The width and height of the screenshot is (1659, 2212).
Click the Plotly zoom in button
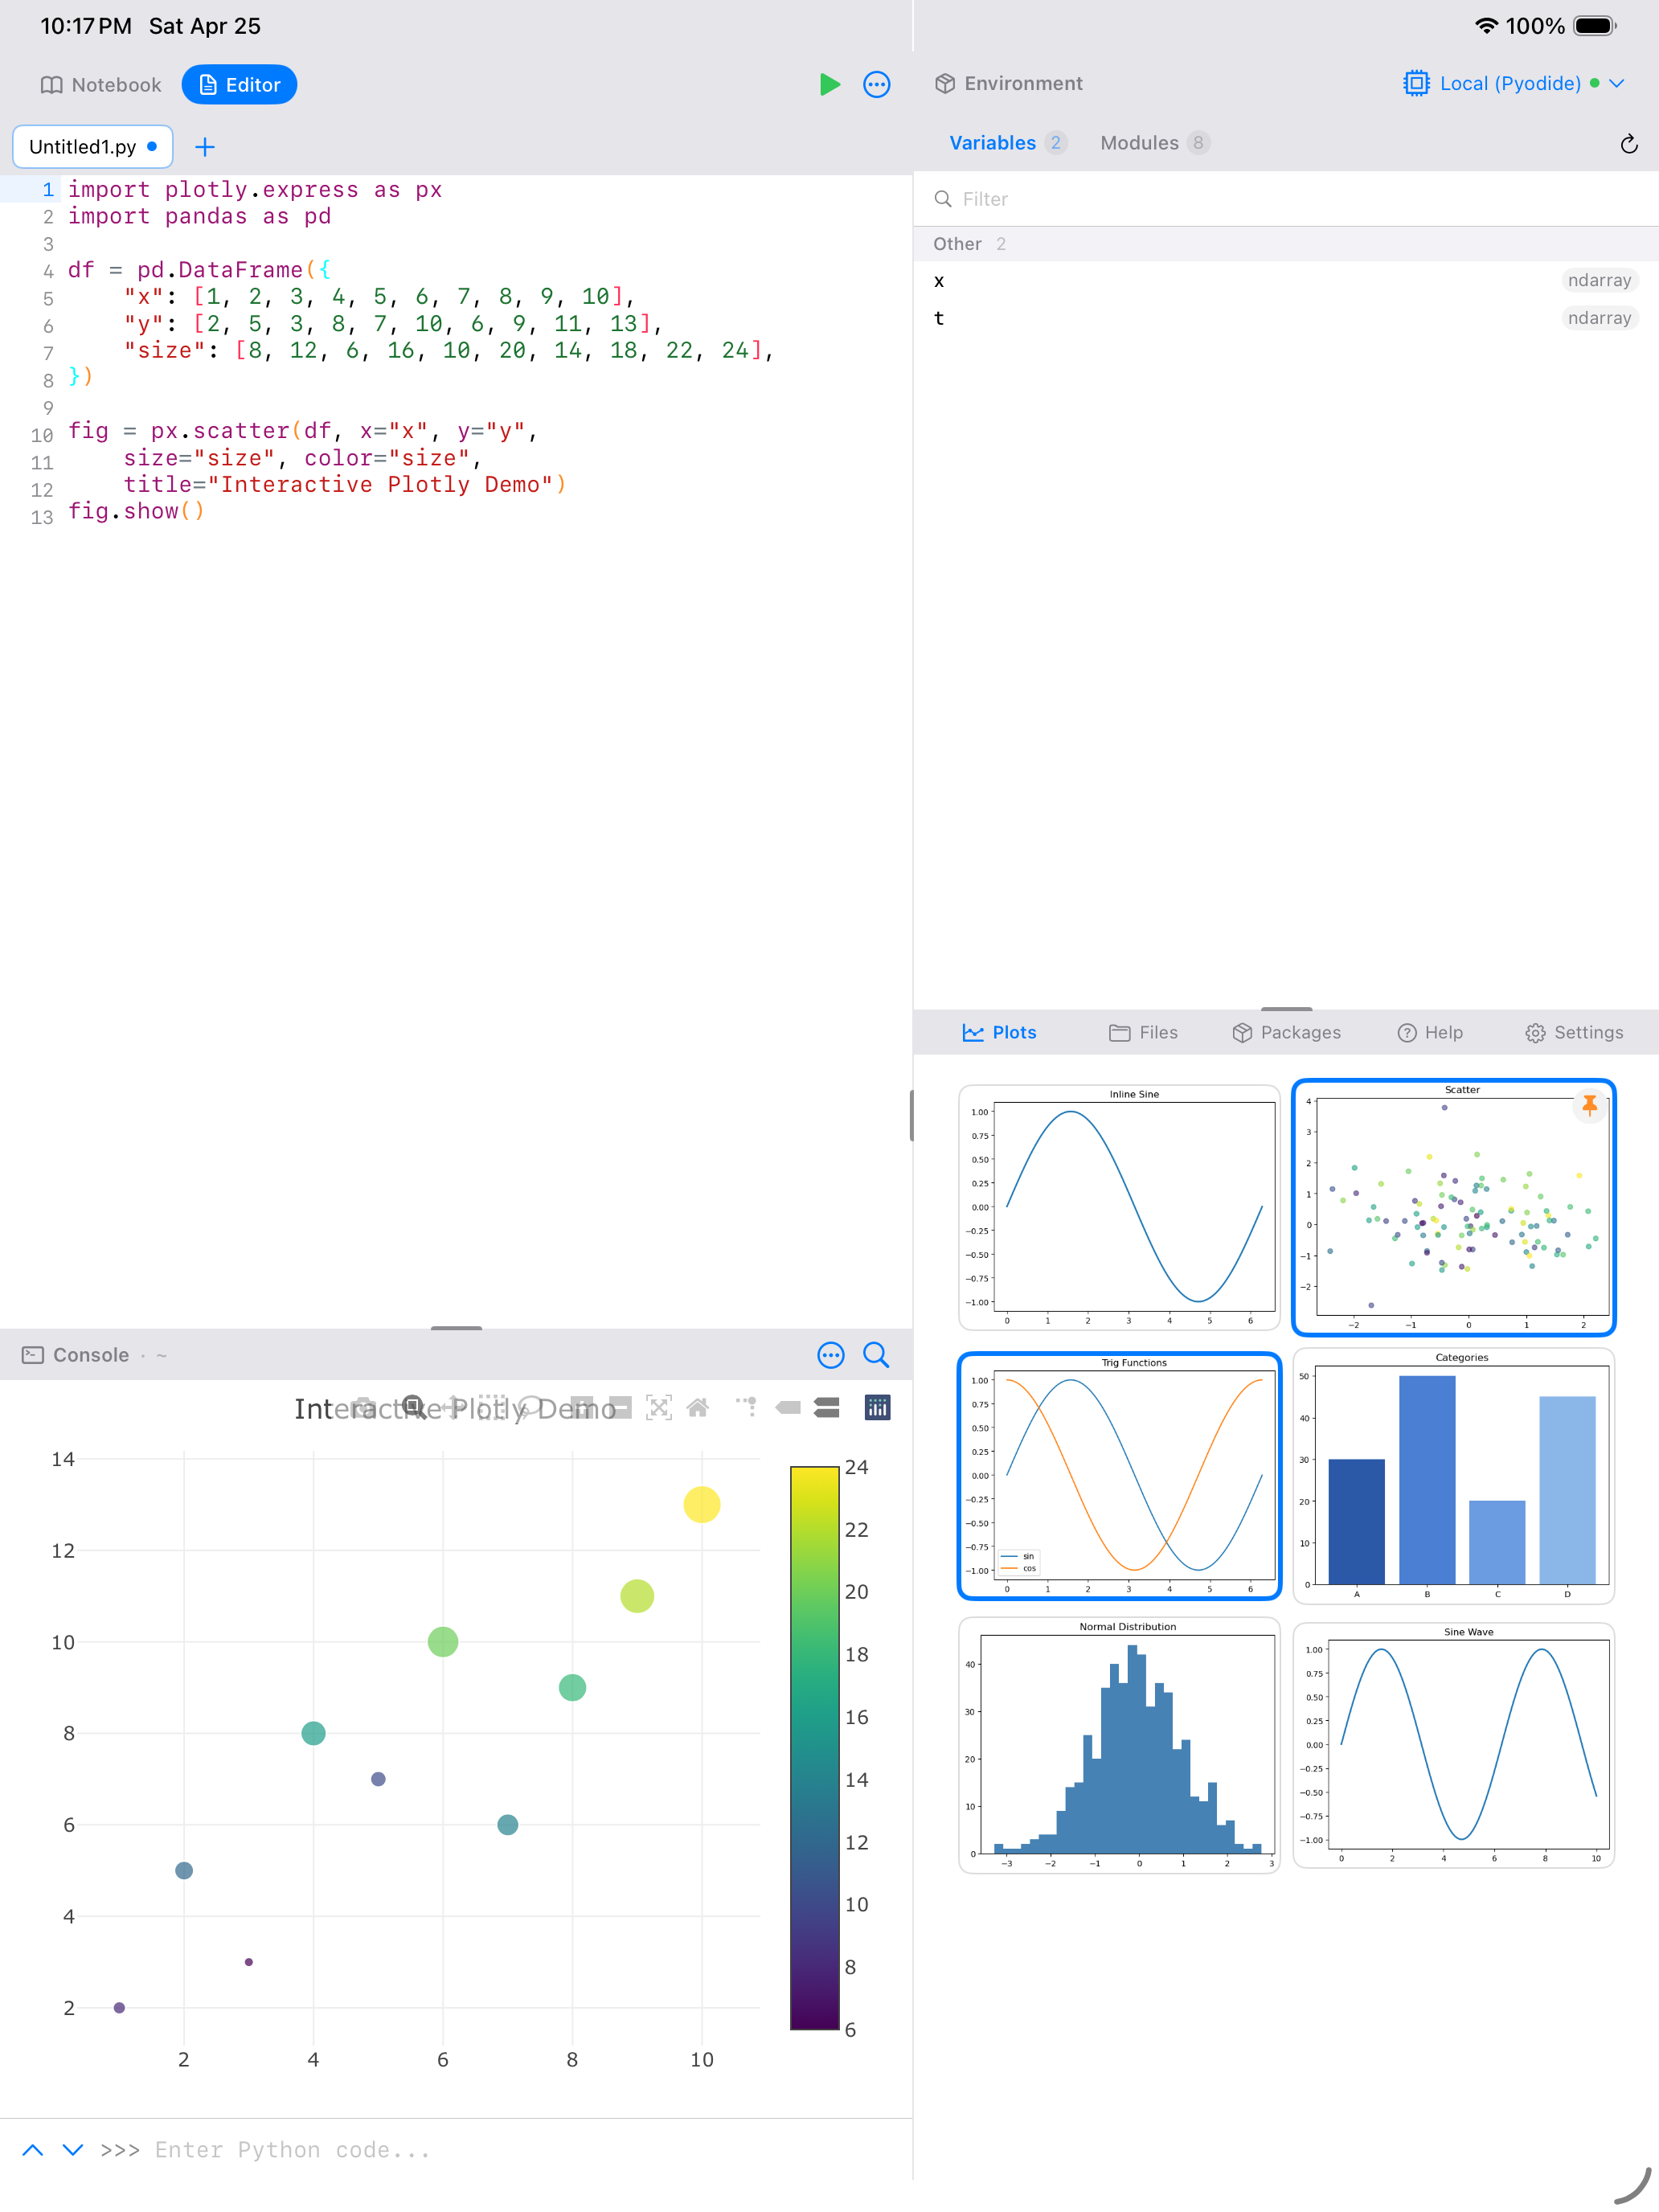pyautogui.click(x=583, y=1408)
